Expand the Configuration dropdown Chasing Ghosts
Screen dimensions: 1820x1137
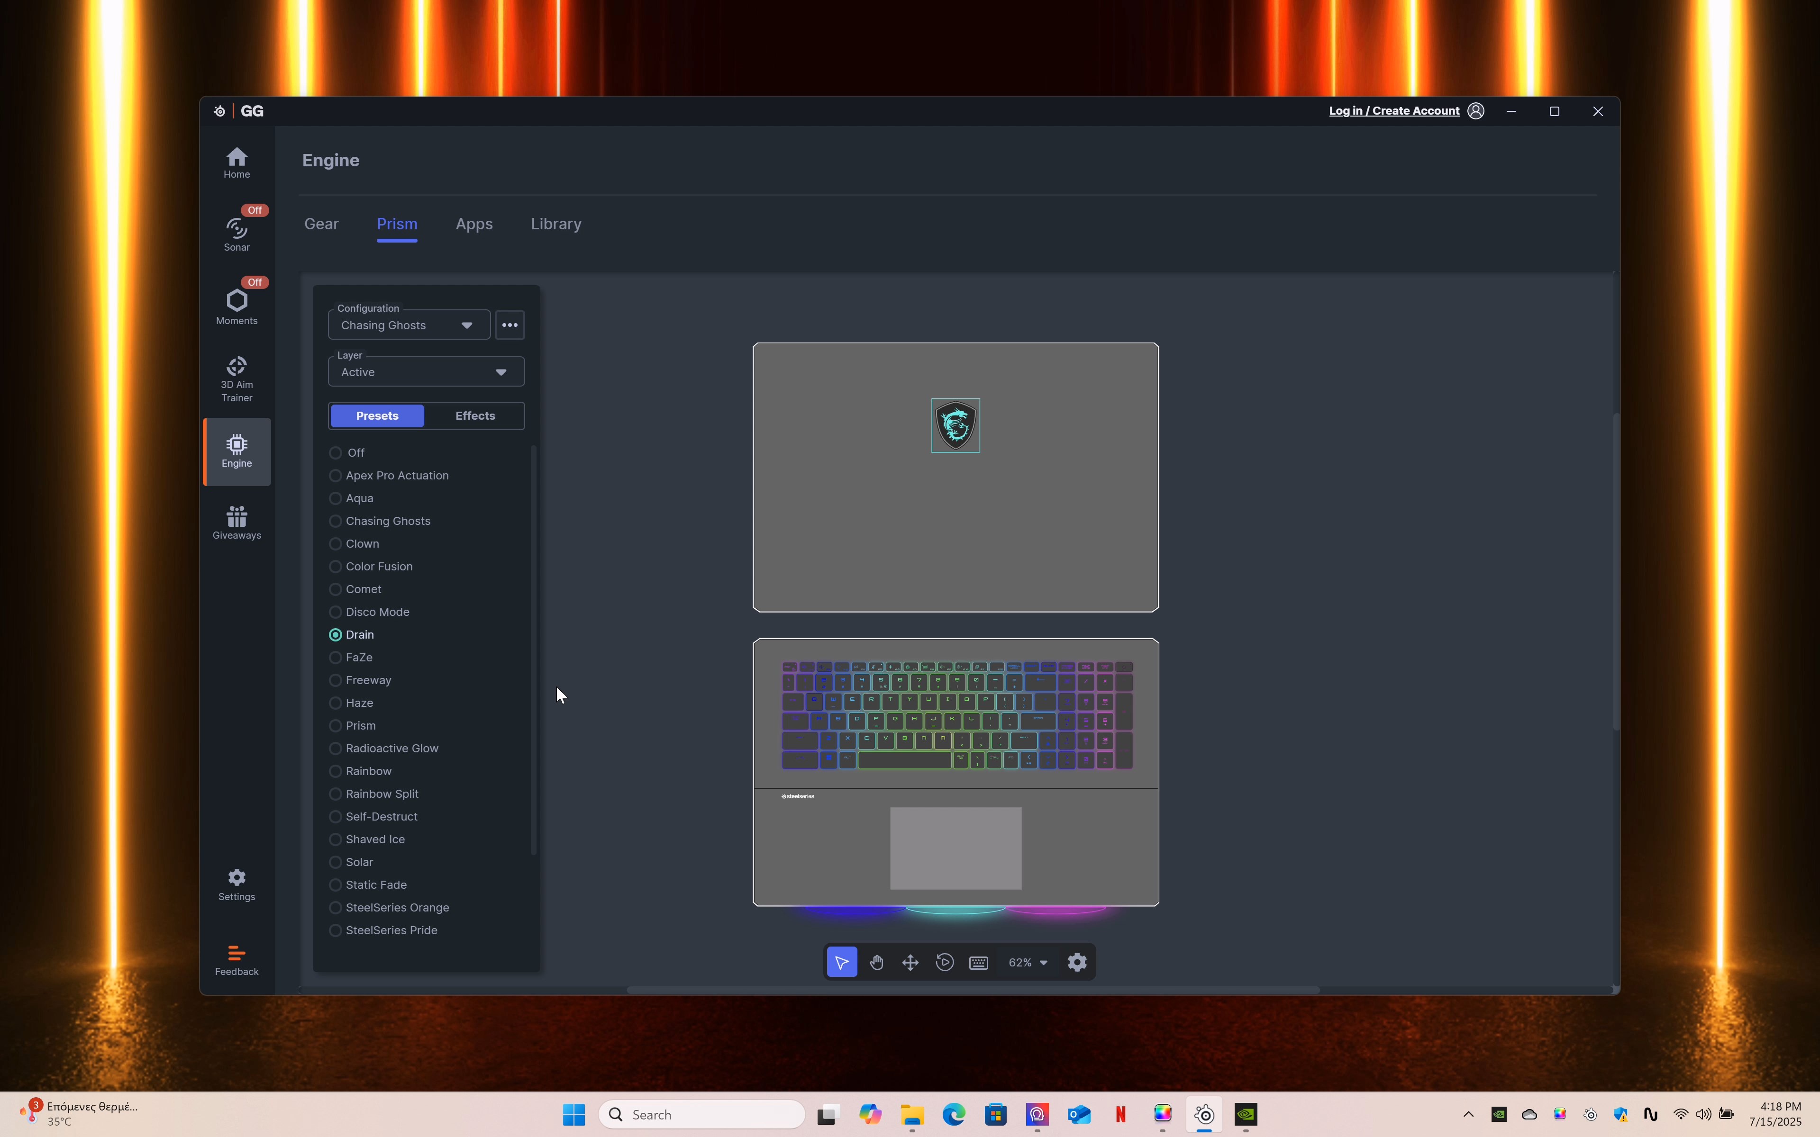pos(409,325)
